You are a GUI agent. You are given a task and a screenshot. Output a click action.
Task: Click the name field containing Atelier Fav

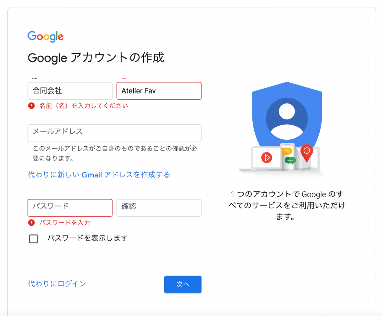[x=159, y=91]
